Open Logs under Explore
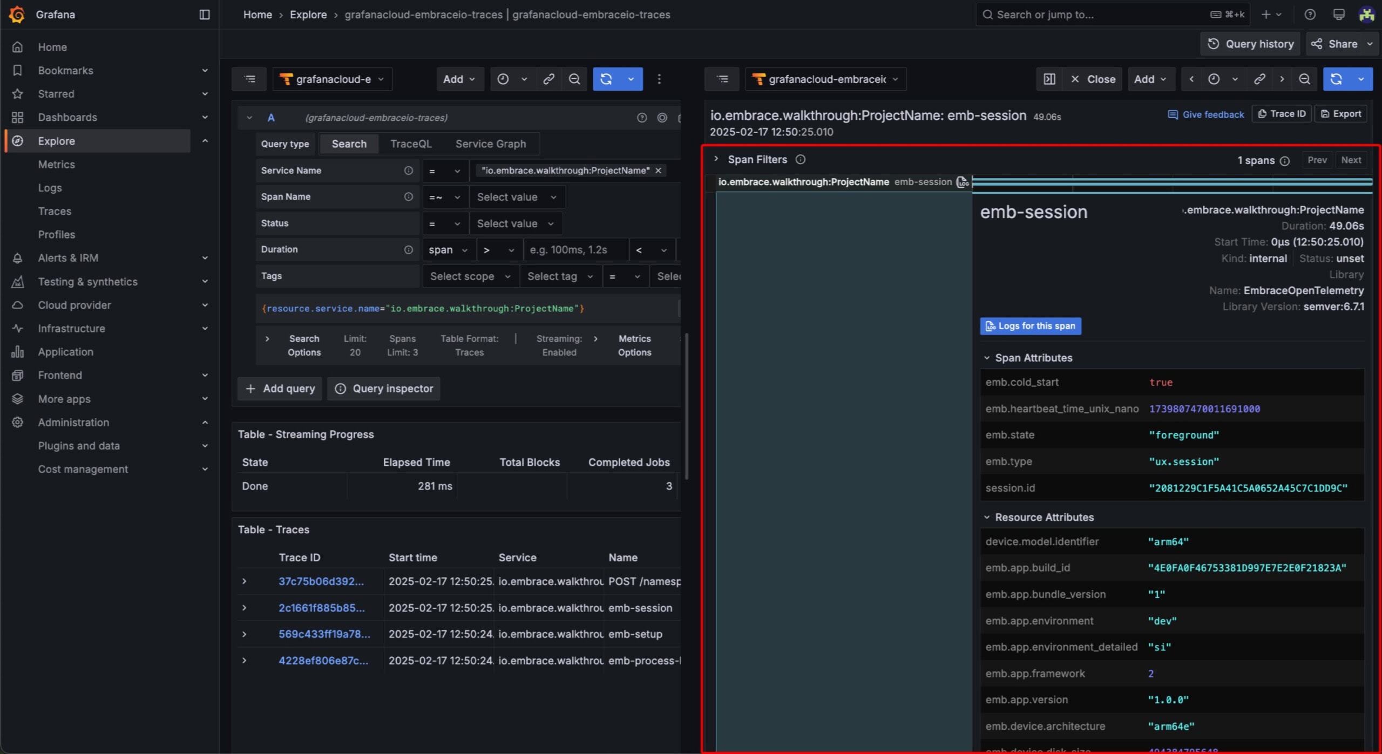Screen dimensions: 1382x754 coord(50,188)
